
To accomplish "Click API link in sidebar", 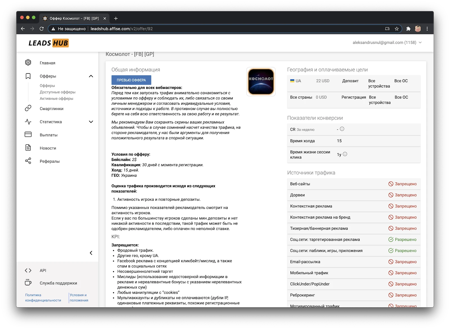I will 43,270.
